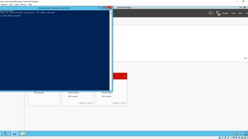The image size is (248, 139).
Task: Minimize the VirtualBox VM window
Action: 237,2
